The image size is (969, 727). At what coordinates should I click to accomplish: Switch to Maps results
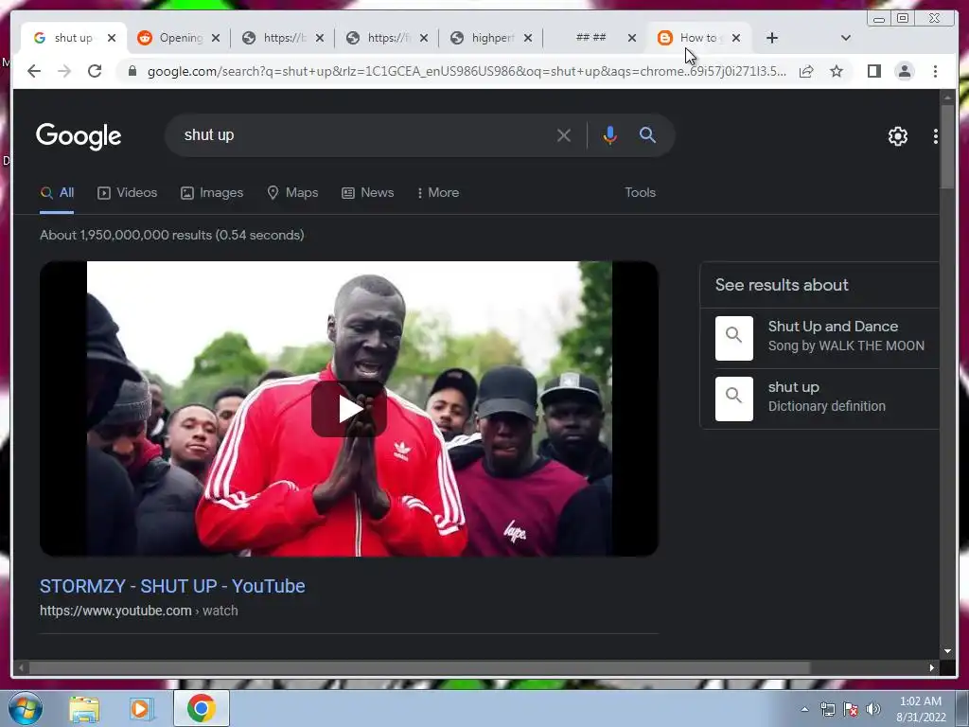click(x=292, y=193)
